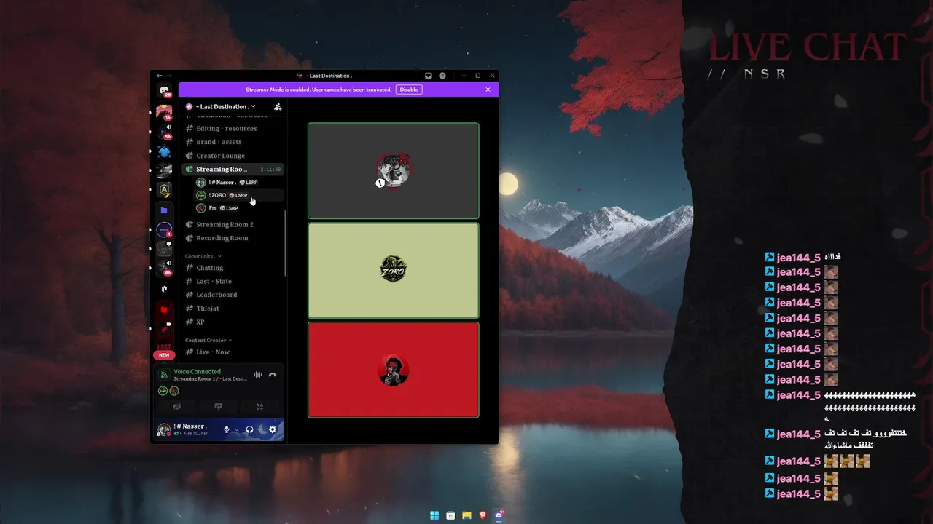The height and width of the screenshot is (524, 933).
Task: Click the NEW unread mentions pill
Action: (x=164, y=355)
